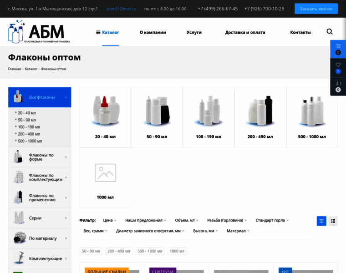Expand Флаконы по форме chevron
The image size is (346, 273).
click(x=66, y=157)
